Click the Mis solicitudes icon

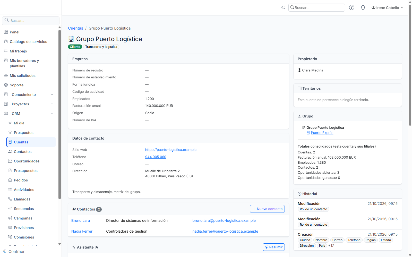(x=6, y=76)
